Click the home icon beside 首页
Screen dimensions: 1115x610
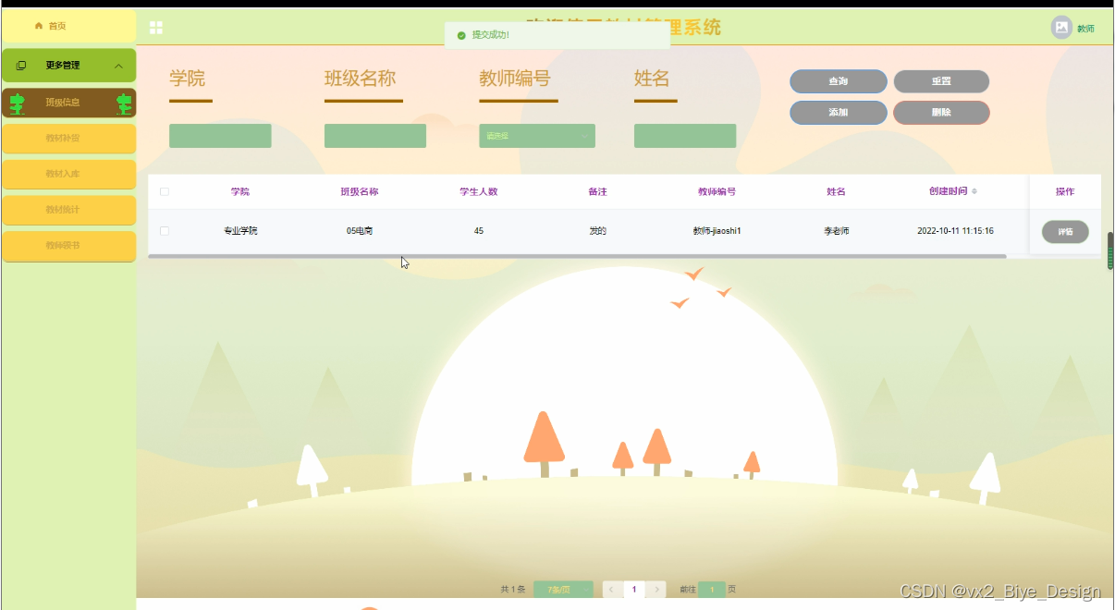[39, 26]
